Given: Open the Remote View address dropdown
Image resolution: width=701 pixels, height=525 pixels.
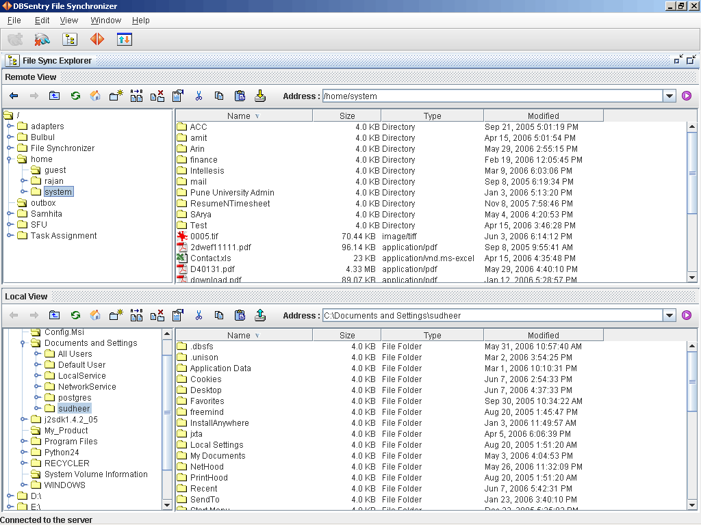Looking at the screenshot, I should point(670,96).
